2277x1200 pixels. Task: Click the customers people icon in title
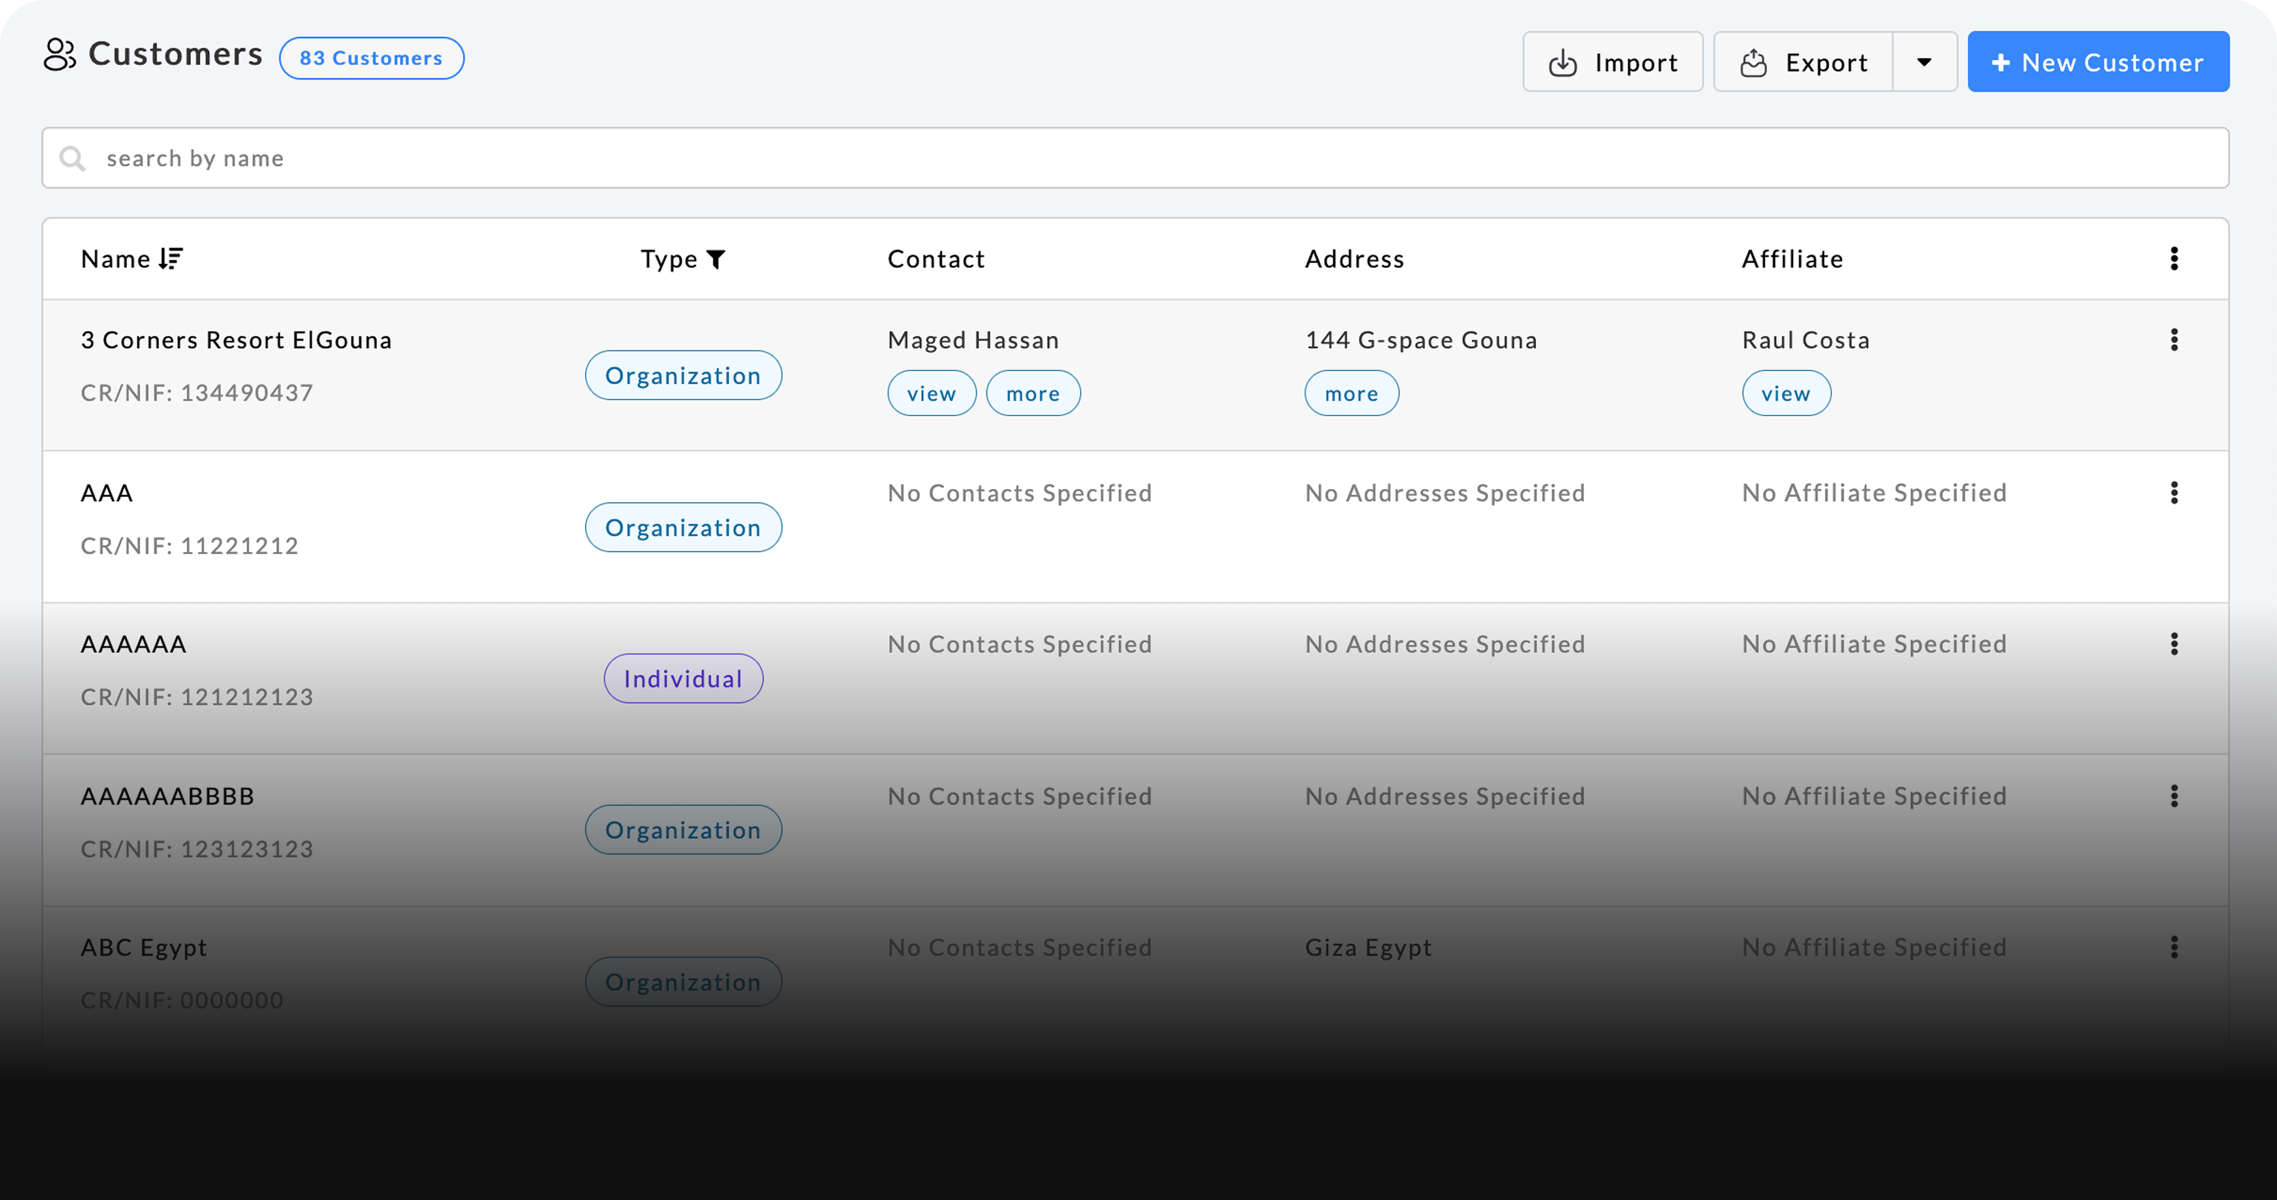(x=60, y=55)
